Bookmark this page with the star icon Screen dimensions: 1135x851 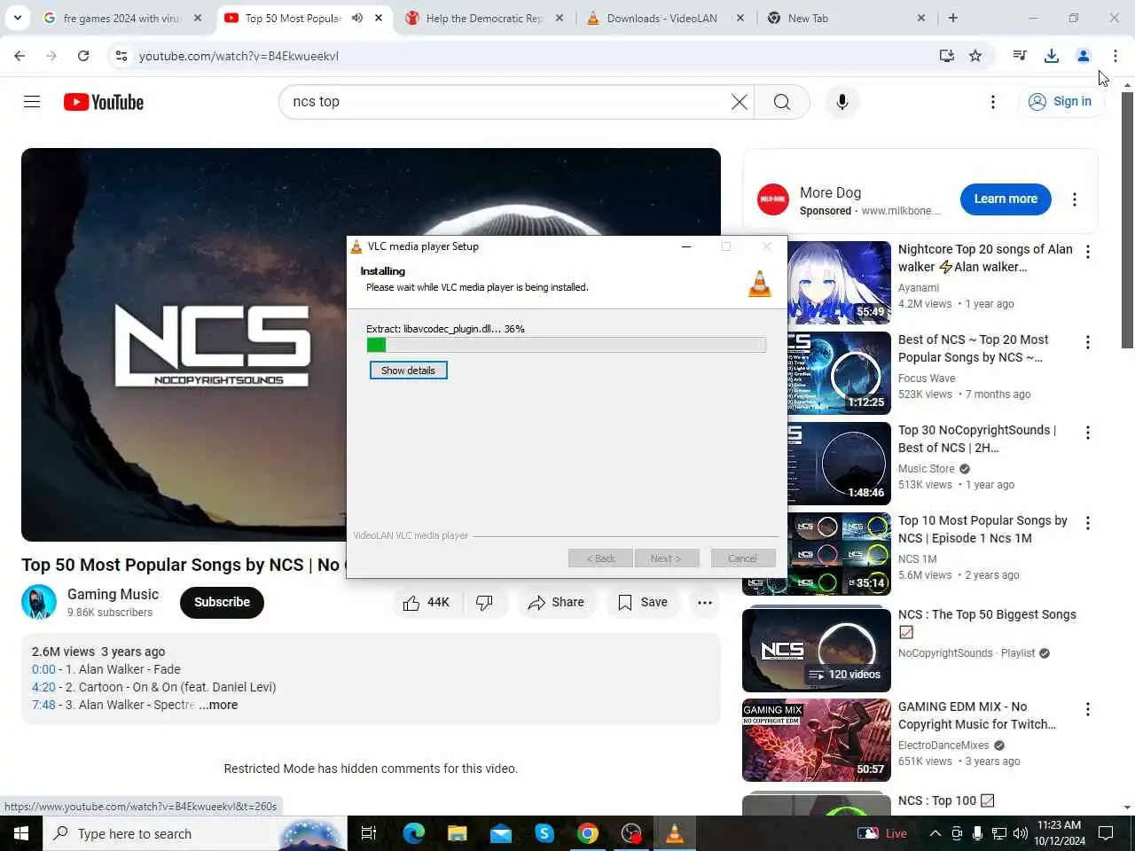(975, 56)
